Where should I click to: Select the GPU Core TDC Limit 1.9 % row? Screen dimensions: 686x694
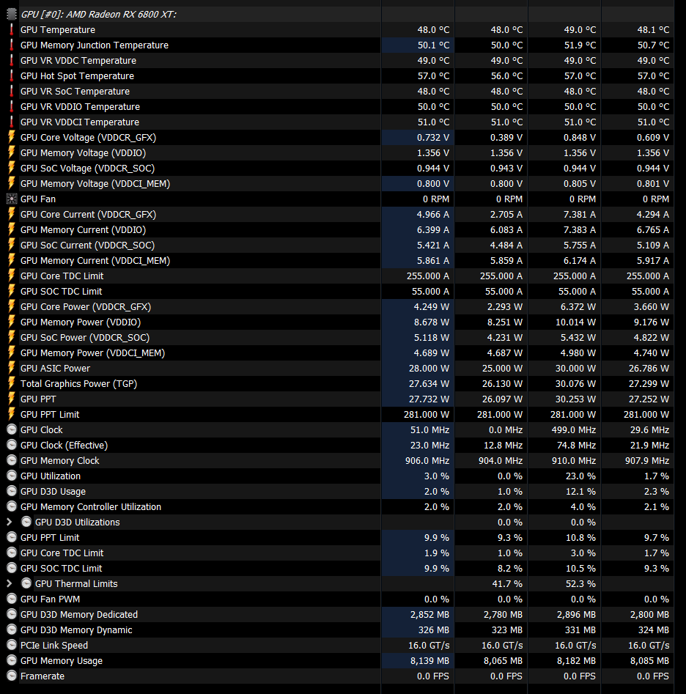340,553
